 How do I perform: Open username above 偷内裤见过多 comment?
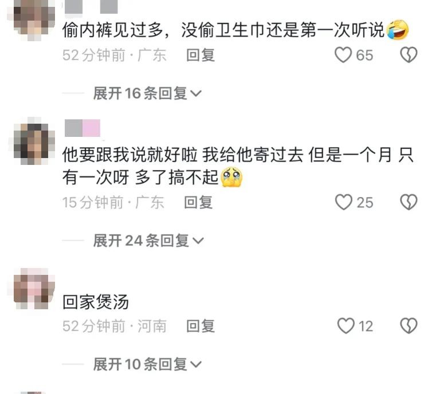click(x=91, y=6)
